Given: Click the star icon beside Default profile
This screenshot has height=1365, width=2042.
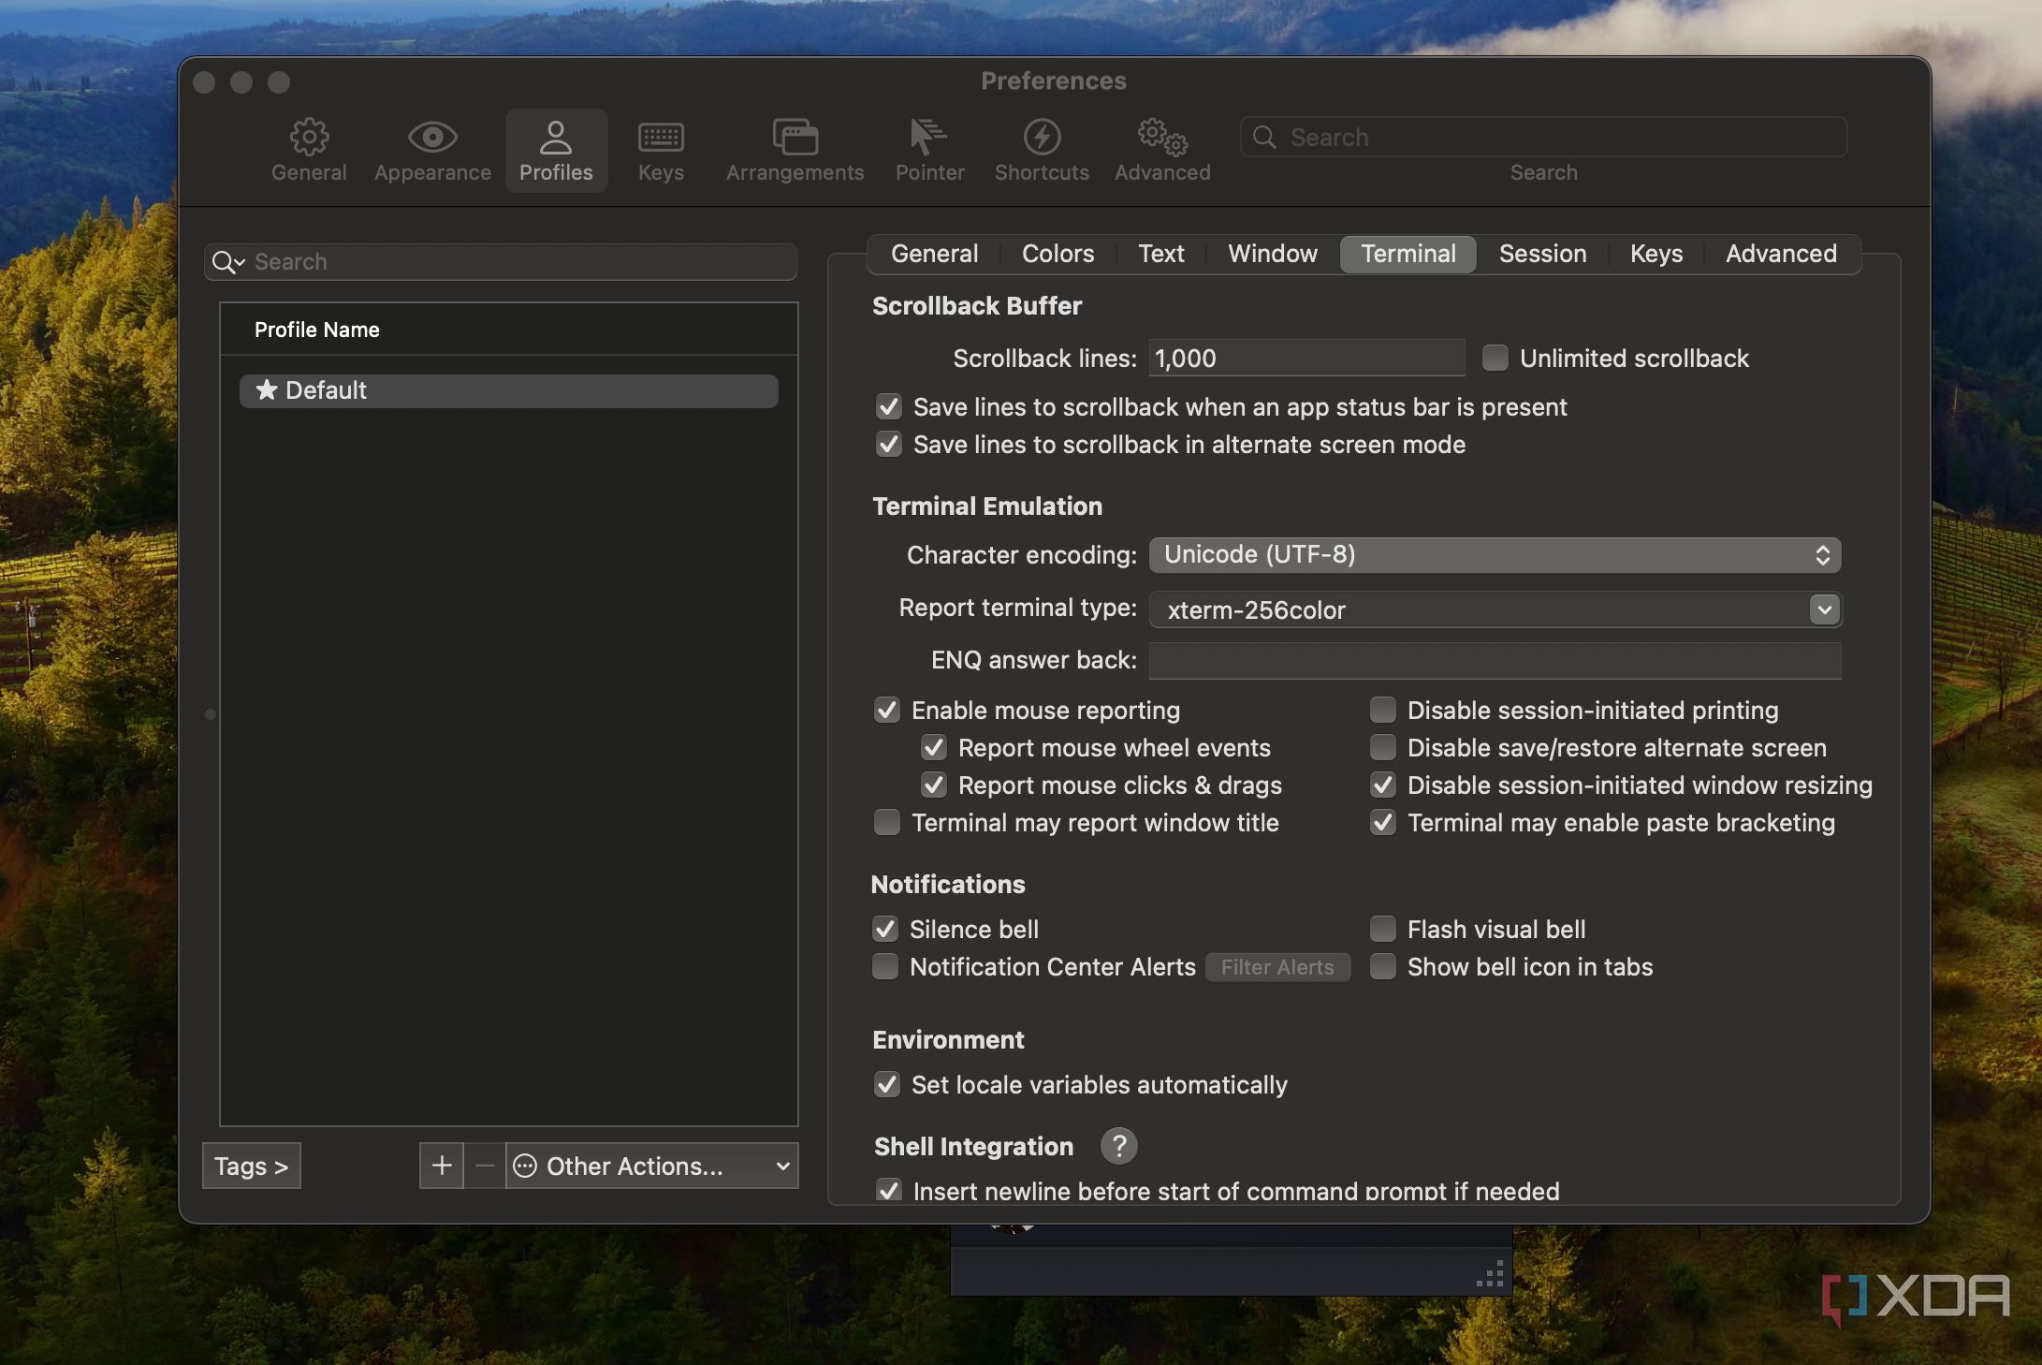Looking at the screenshot, I should tap(267, 389).
